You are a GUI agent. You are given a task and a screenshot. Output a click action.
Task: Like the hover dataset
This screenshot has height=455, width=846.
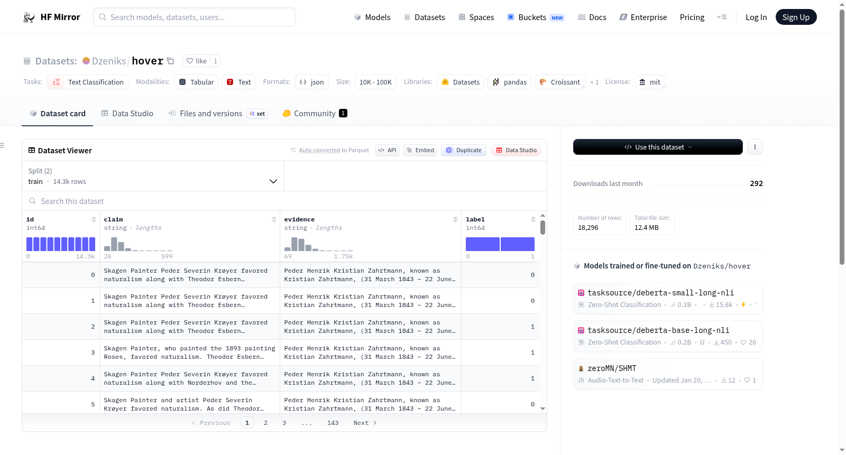click(x=196, y=61)
